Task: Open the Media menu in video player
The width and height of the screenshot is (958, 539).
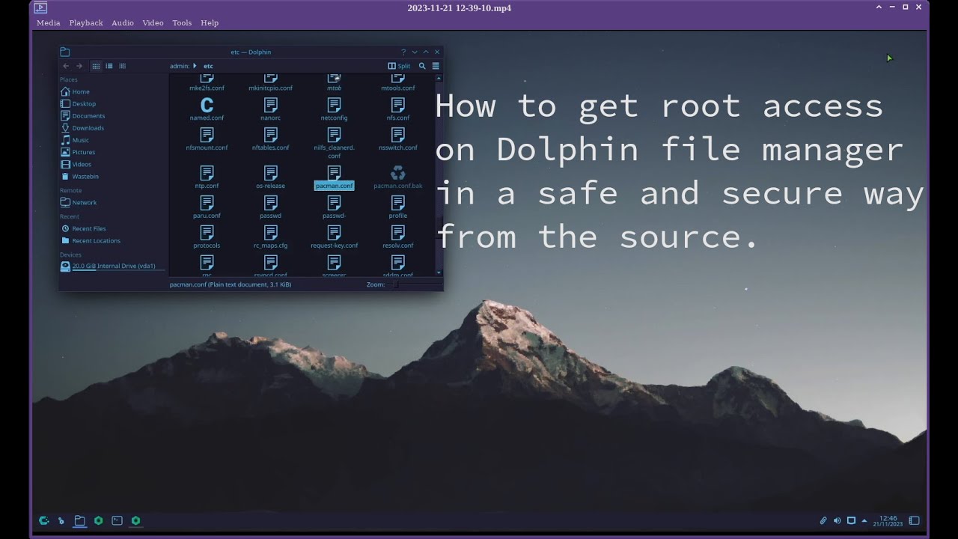Action: (x=48, y=22)
